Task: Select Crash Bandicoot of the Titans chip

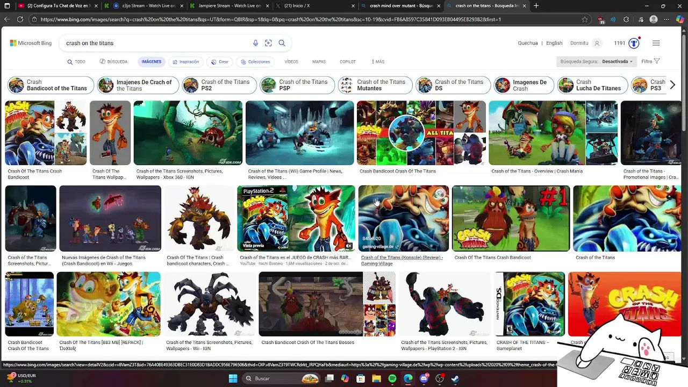Action: tap(51, 85)
